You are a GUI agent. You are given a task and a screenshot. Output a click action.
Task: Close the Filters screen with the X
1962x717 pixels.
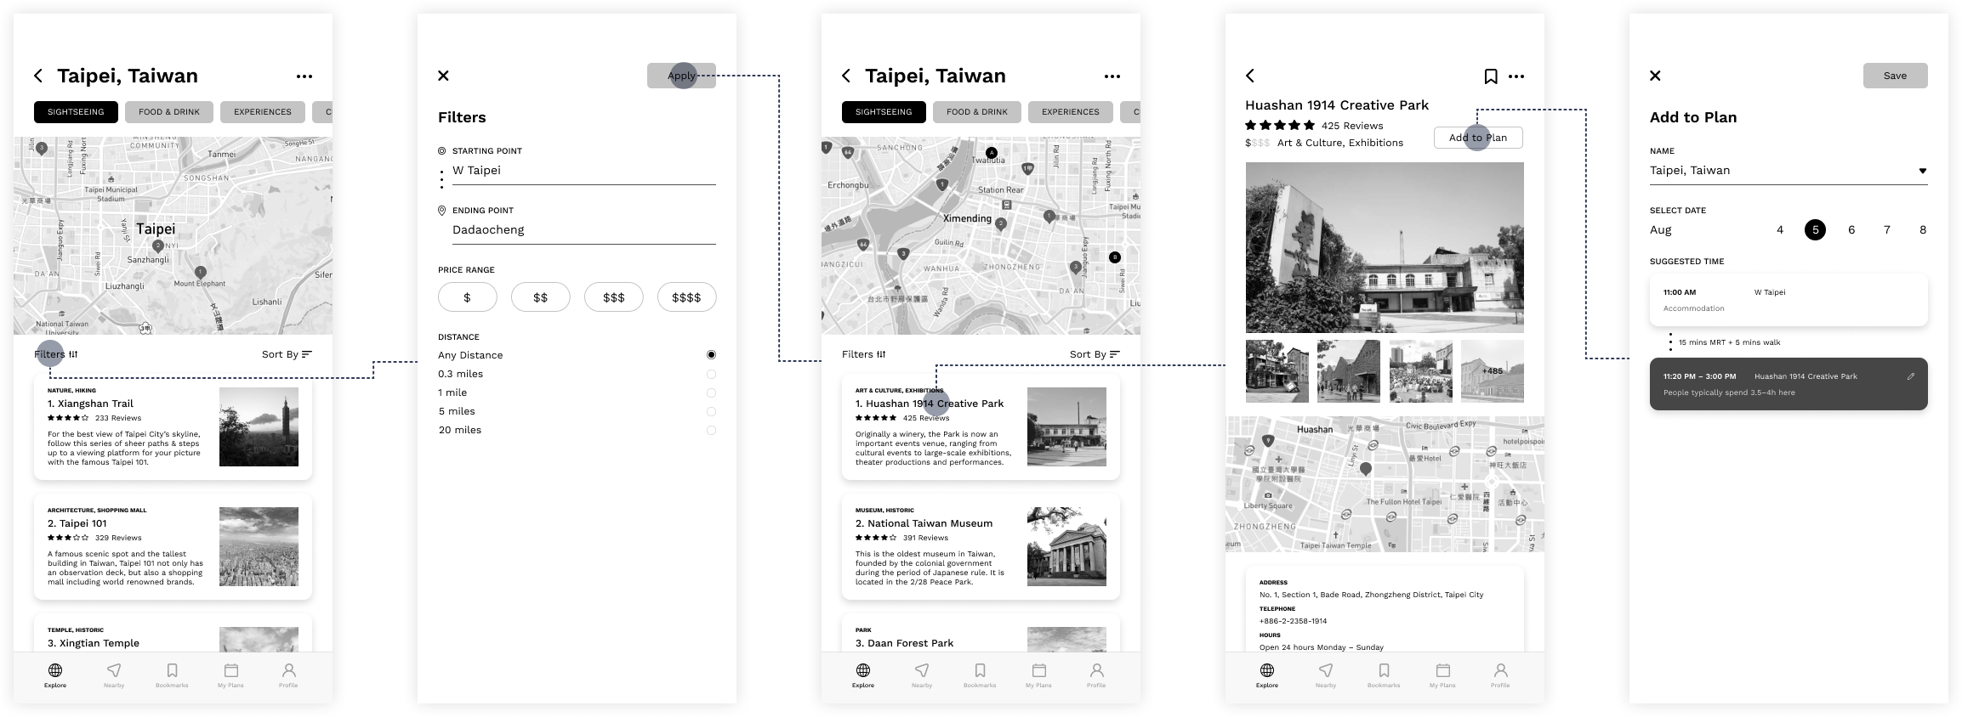coord(443,76)
